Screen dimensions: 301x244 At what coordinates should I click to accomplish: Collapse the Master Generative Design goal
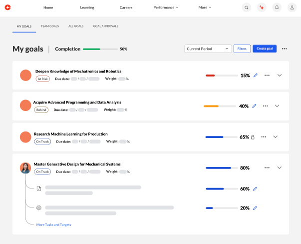280,167
